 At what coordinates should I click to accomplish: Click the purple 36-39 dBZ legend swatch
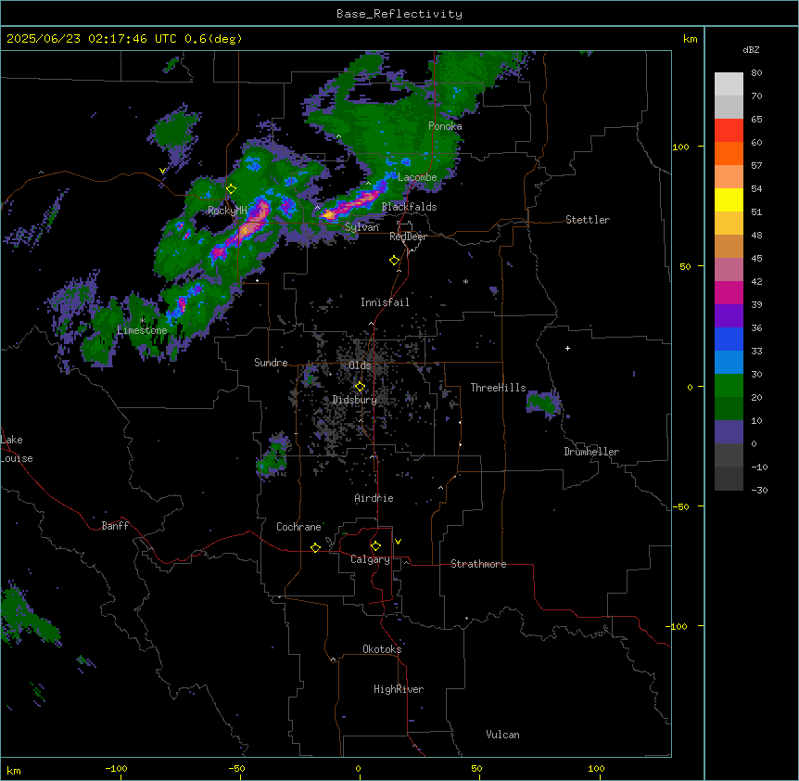pyautogui.click(x=729, y=316)
